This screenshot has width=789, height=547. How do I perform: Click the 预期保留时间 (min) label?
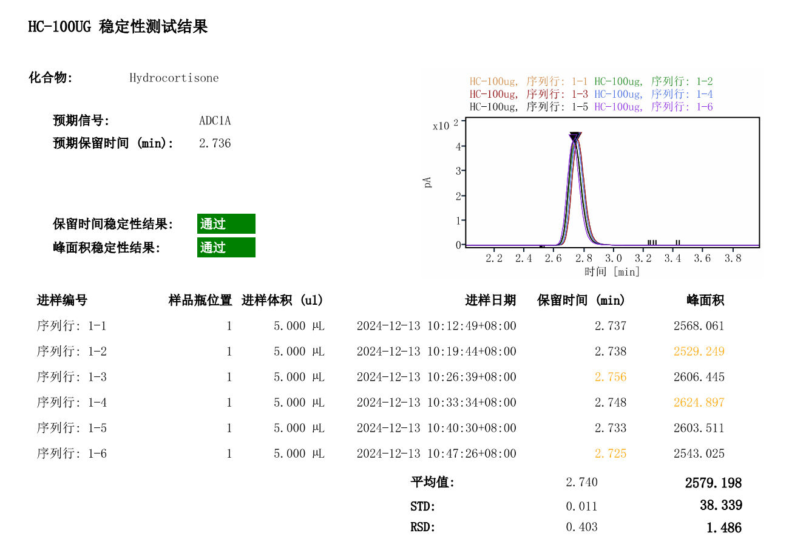pyautogui.click(x=113, y=143)
